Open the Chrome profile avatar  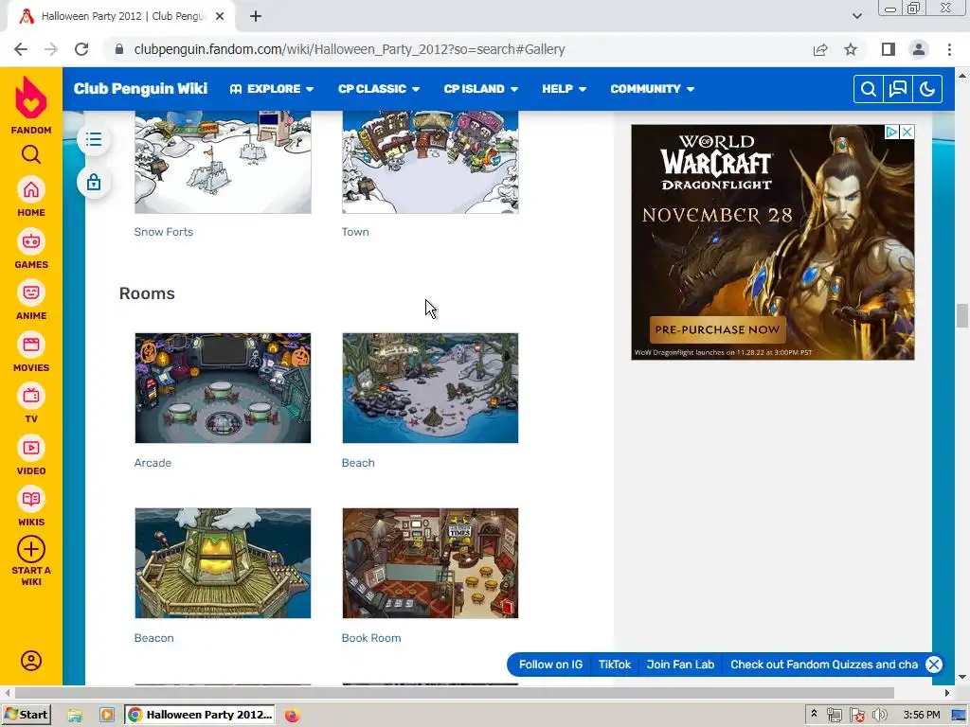coord(919,49)
